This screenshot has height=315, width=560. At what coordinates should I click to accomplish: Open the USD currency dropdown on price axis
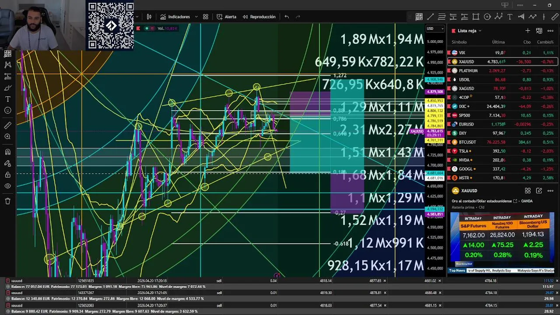(435, 28)
